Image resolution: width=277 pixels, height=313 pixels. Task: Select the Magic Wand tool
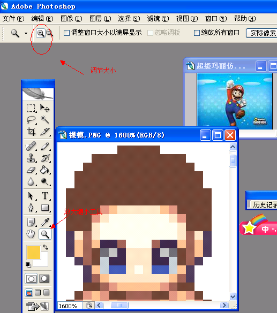[45, 119]
